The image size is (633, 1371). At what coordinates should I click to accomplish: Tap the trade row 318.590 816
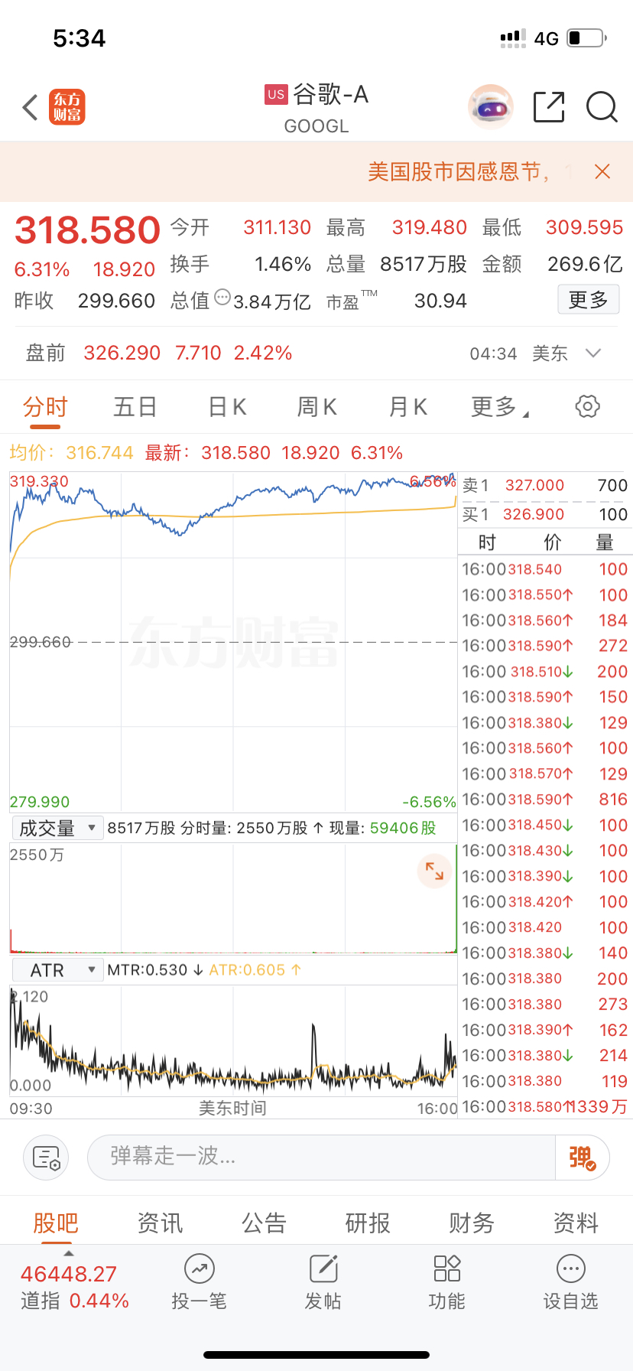pyautogui.click(x=545, y=799)
